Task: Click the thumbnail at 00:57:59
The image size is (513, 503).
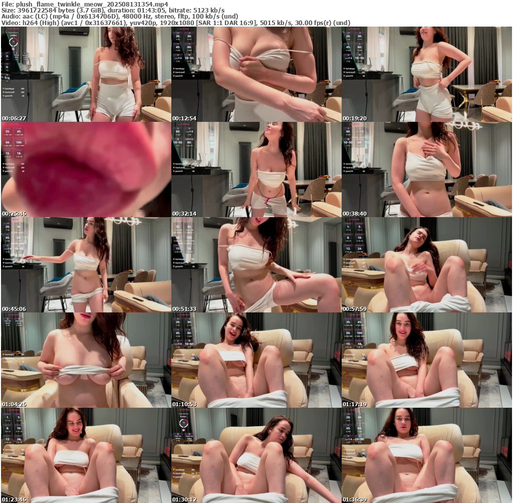Action: click(426, 265)
